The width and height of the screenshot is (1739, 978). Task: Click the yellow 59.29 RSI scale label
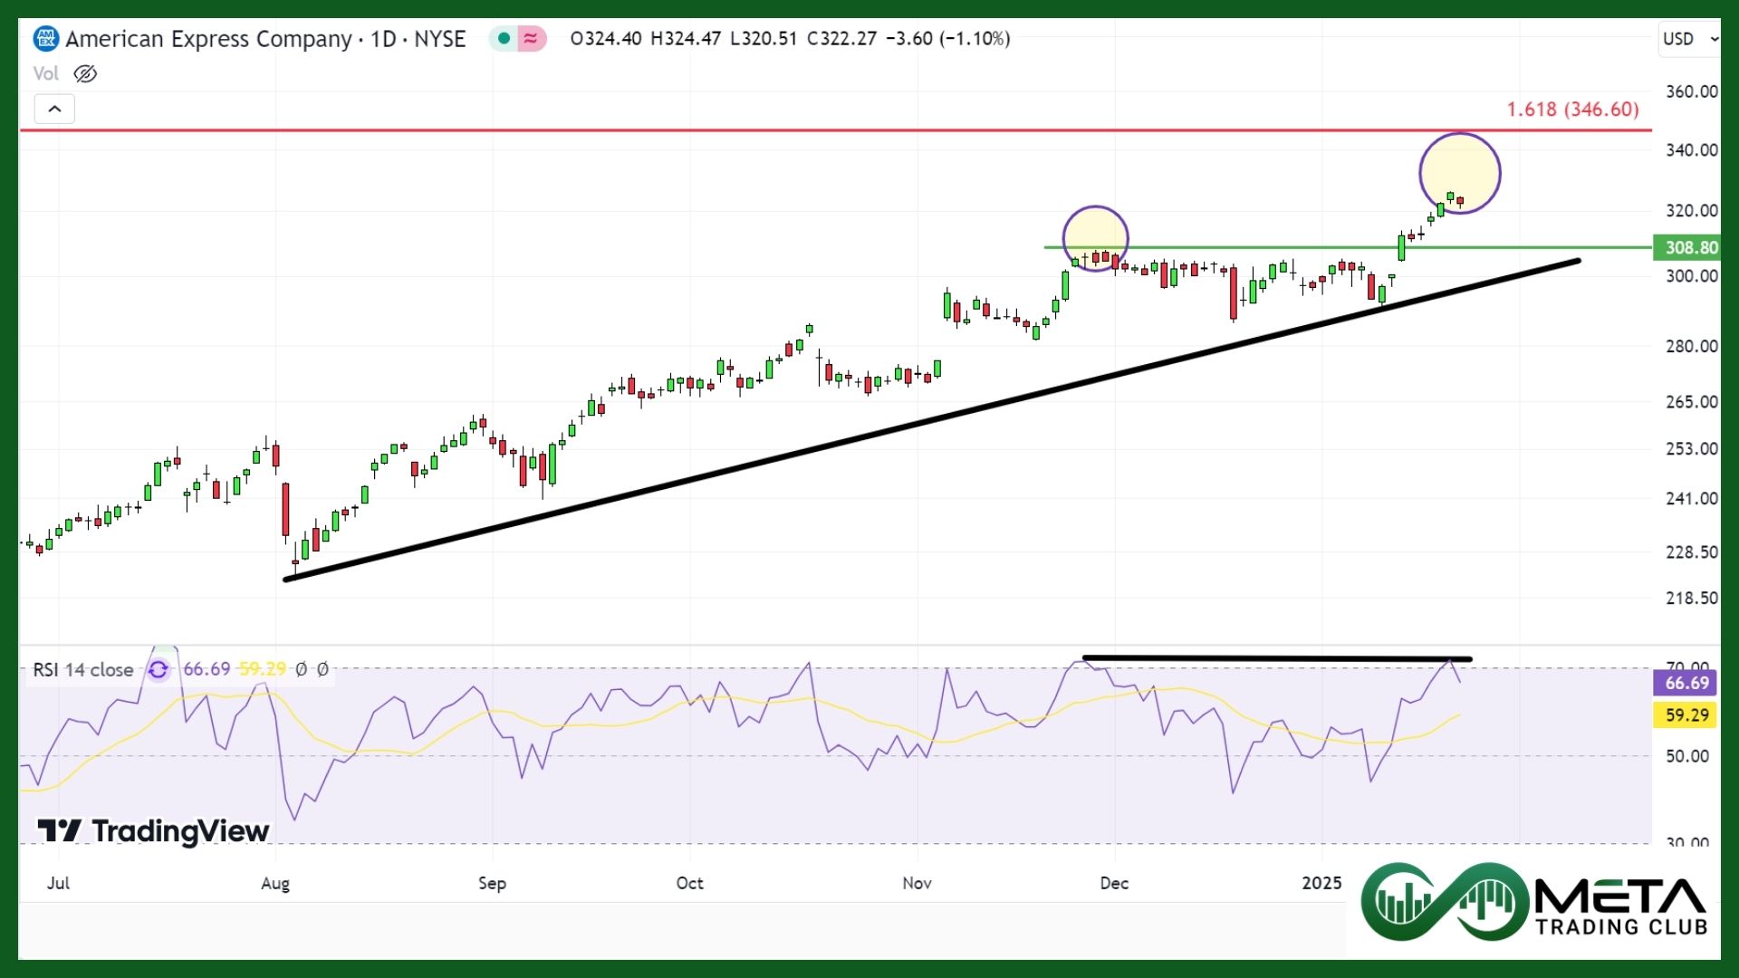point(1686,715)
